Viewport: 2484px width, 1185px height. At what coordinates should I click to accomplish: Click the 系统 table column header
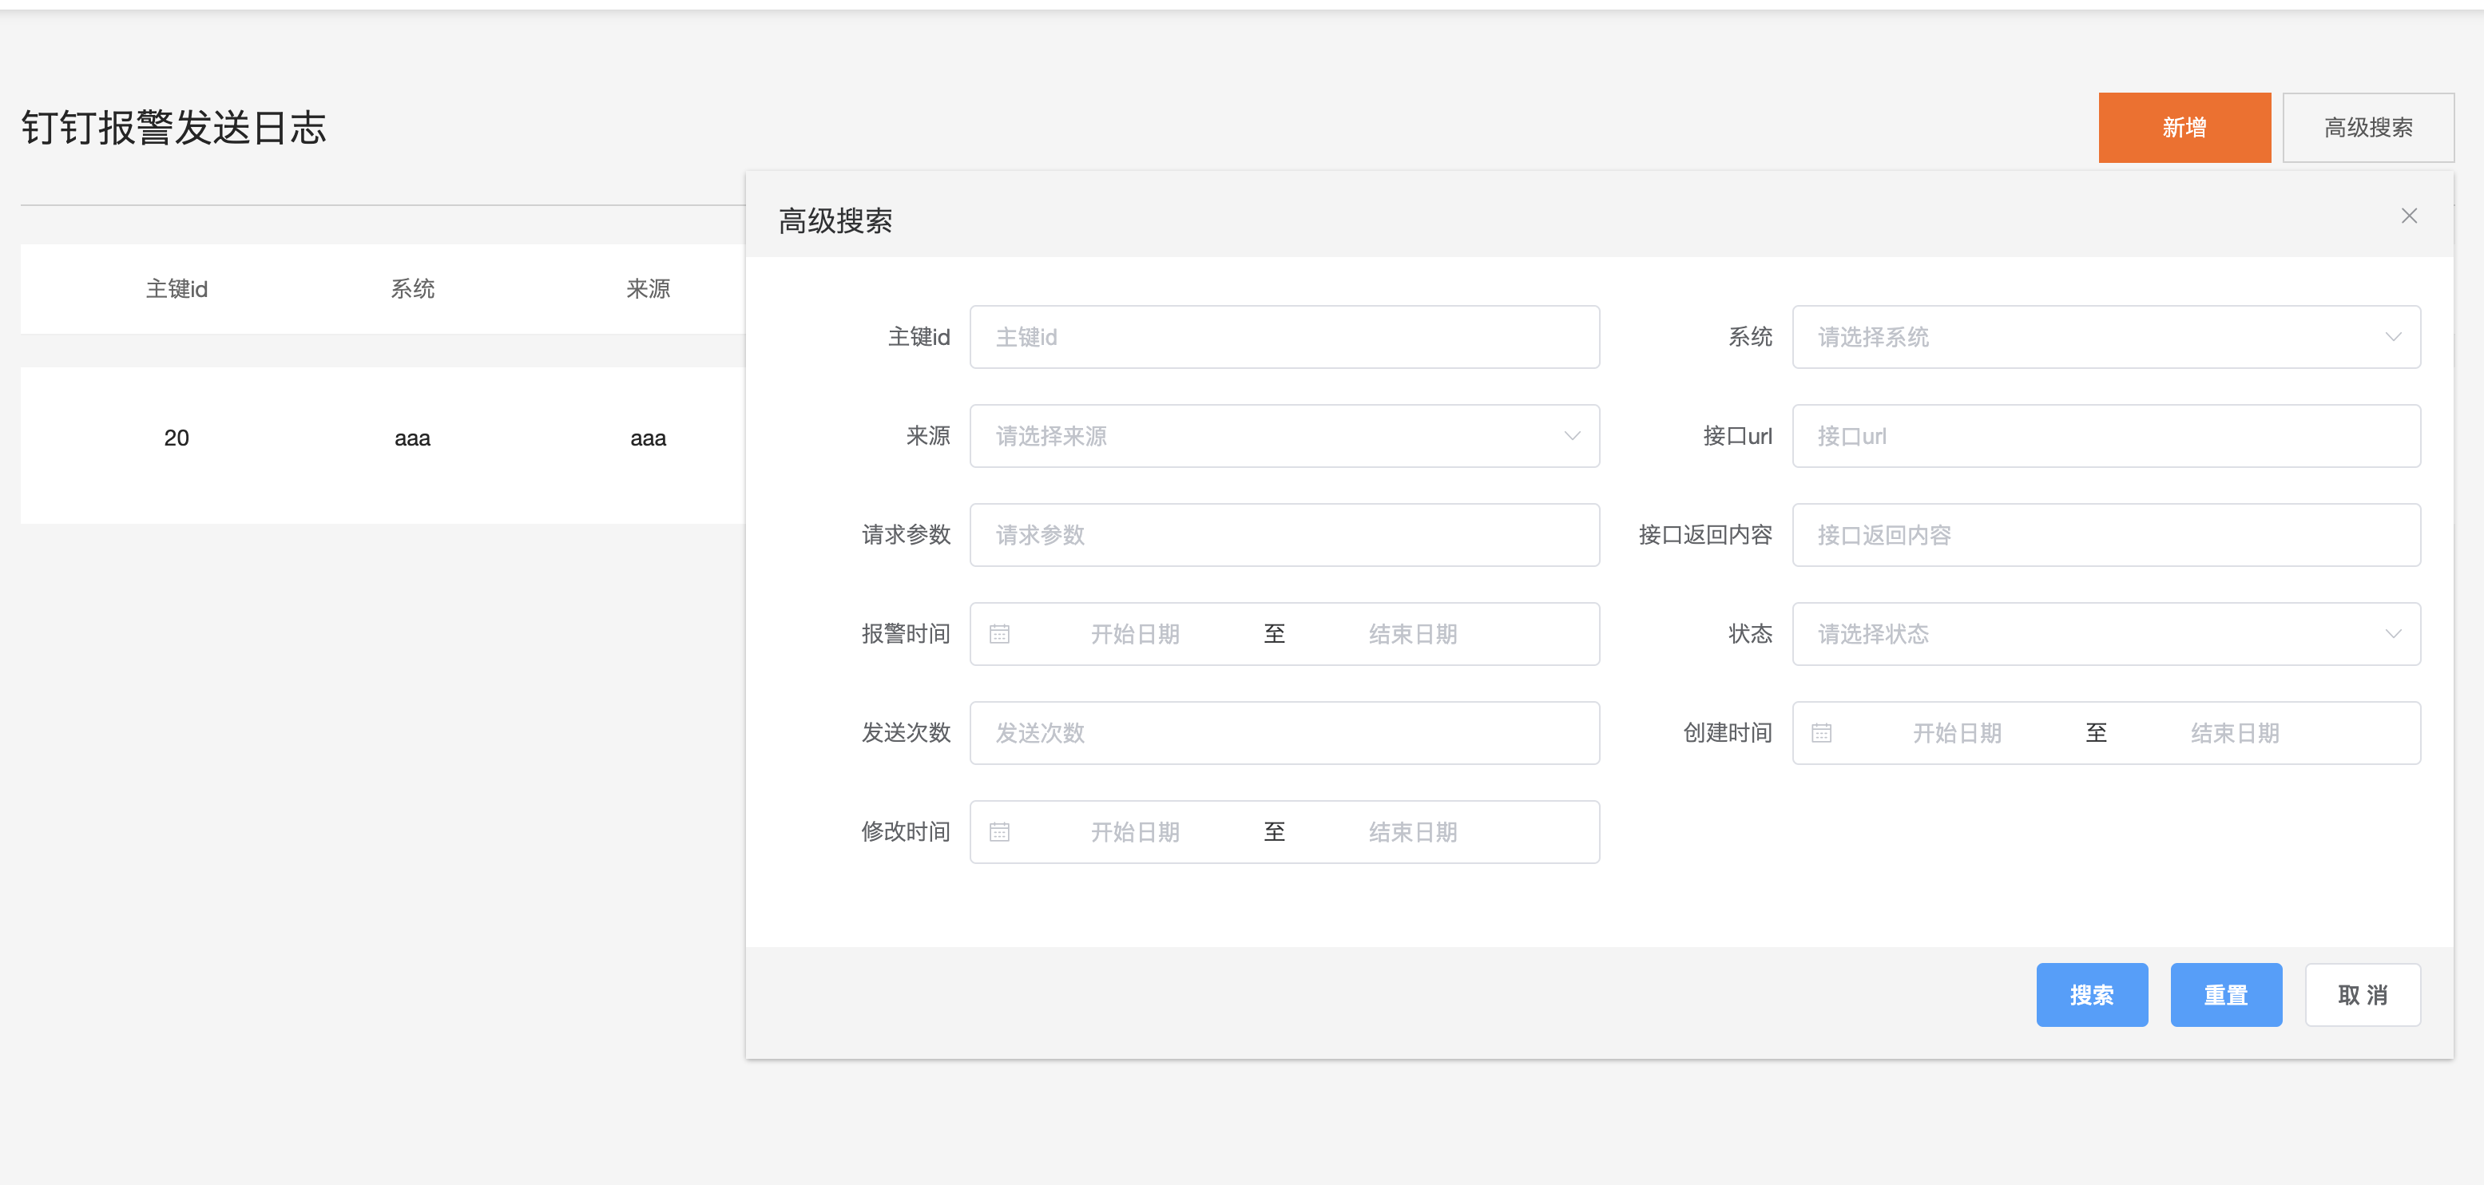[413, 289]
